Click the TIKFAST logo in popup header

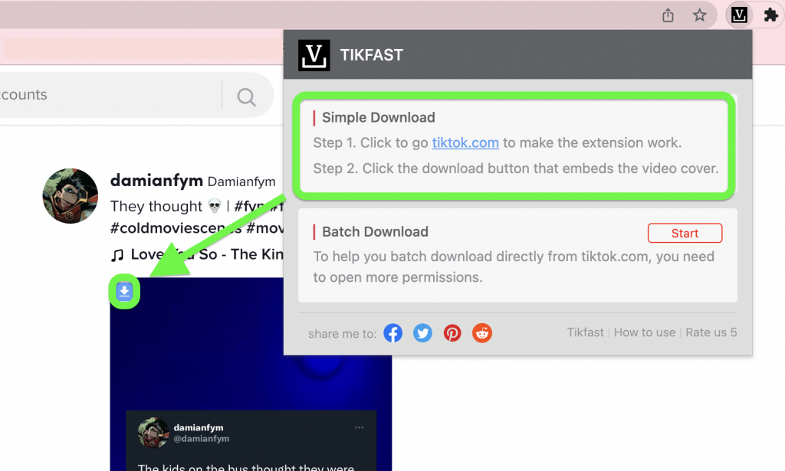(x=314, y=55)
